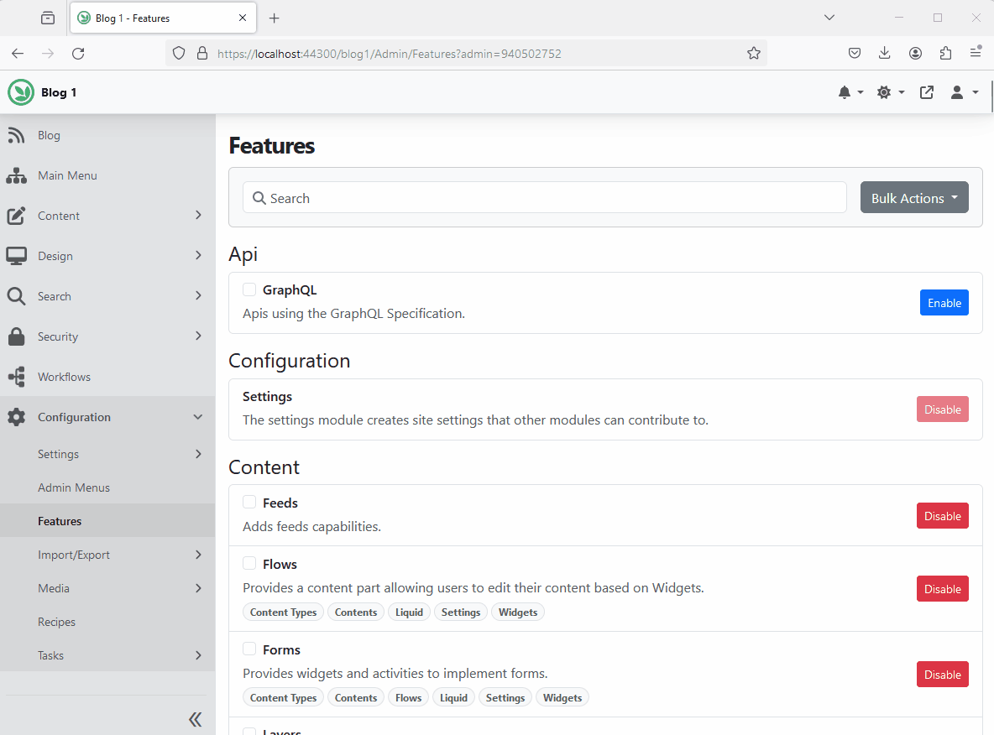Disable the Feeds feature
The image size is (994, 735).
(x=943, y=516)
